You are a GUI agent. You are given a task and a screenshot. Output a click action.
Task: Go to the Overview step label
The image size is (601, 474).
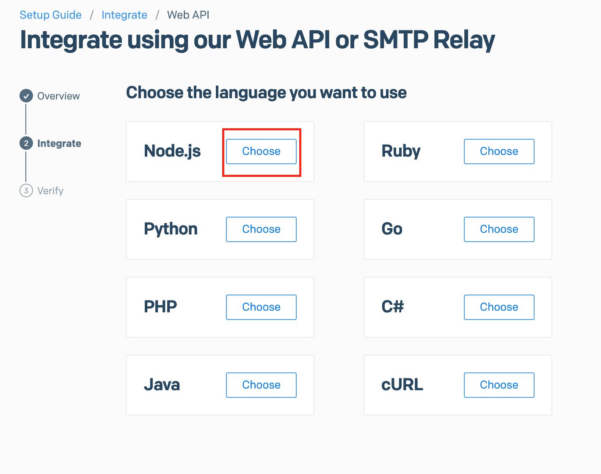coord(58,96)
